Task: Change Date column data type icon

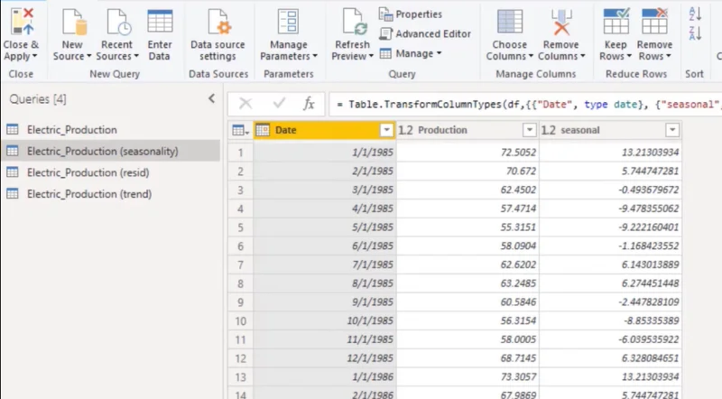Action: click(263, 130)
